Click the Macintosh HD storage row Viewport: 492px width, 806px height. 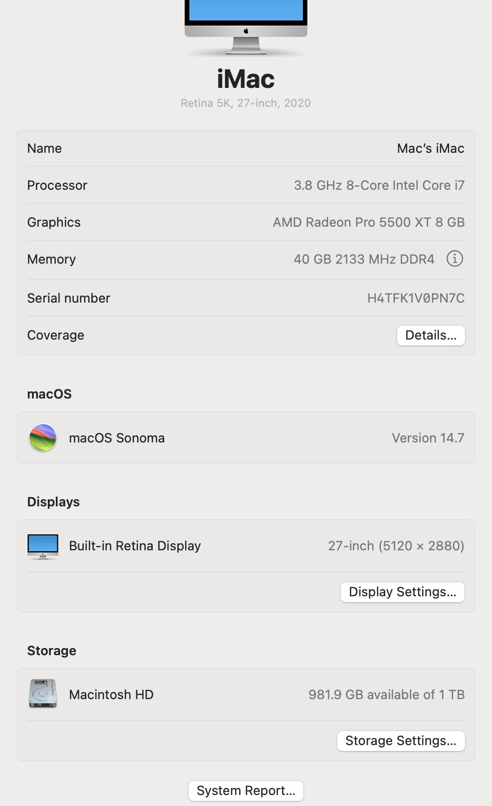click(x=246, y=694)
